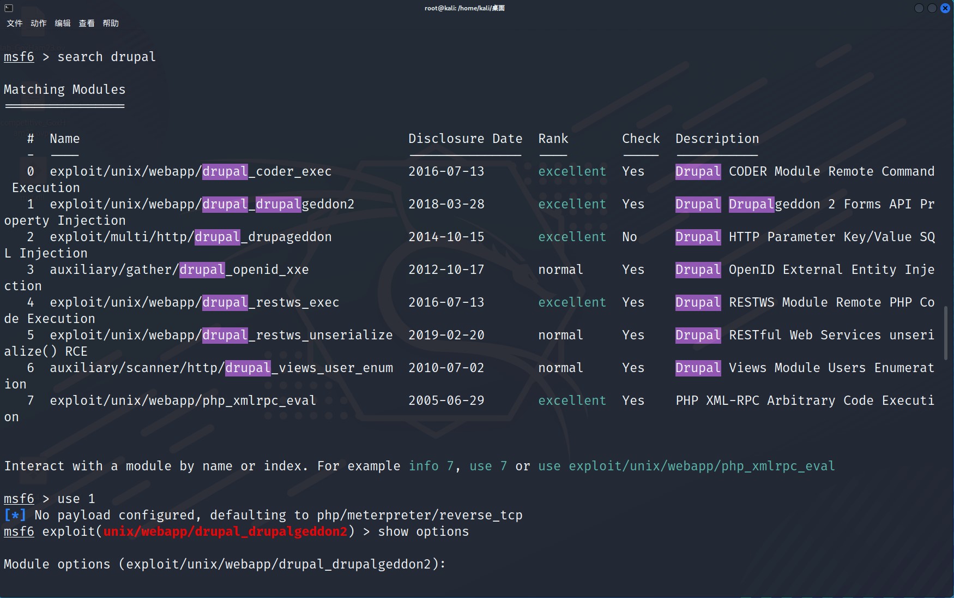Open the 文件 menu
This screenshot has width=954, height=598.
[x=15, y=23]
